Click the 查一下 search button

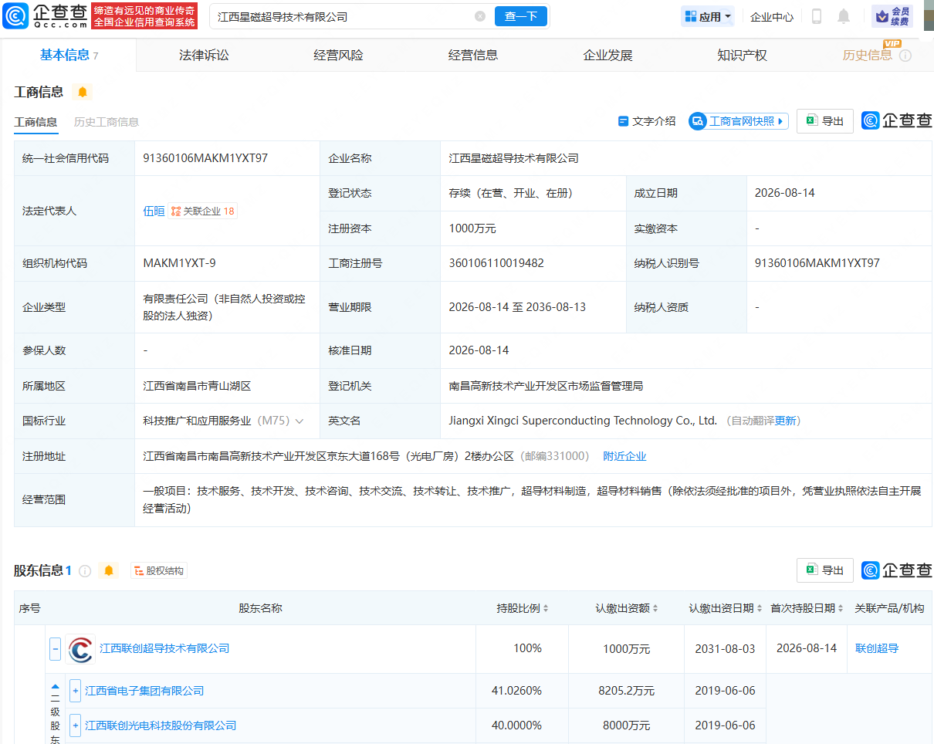coord(521,16)
